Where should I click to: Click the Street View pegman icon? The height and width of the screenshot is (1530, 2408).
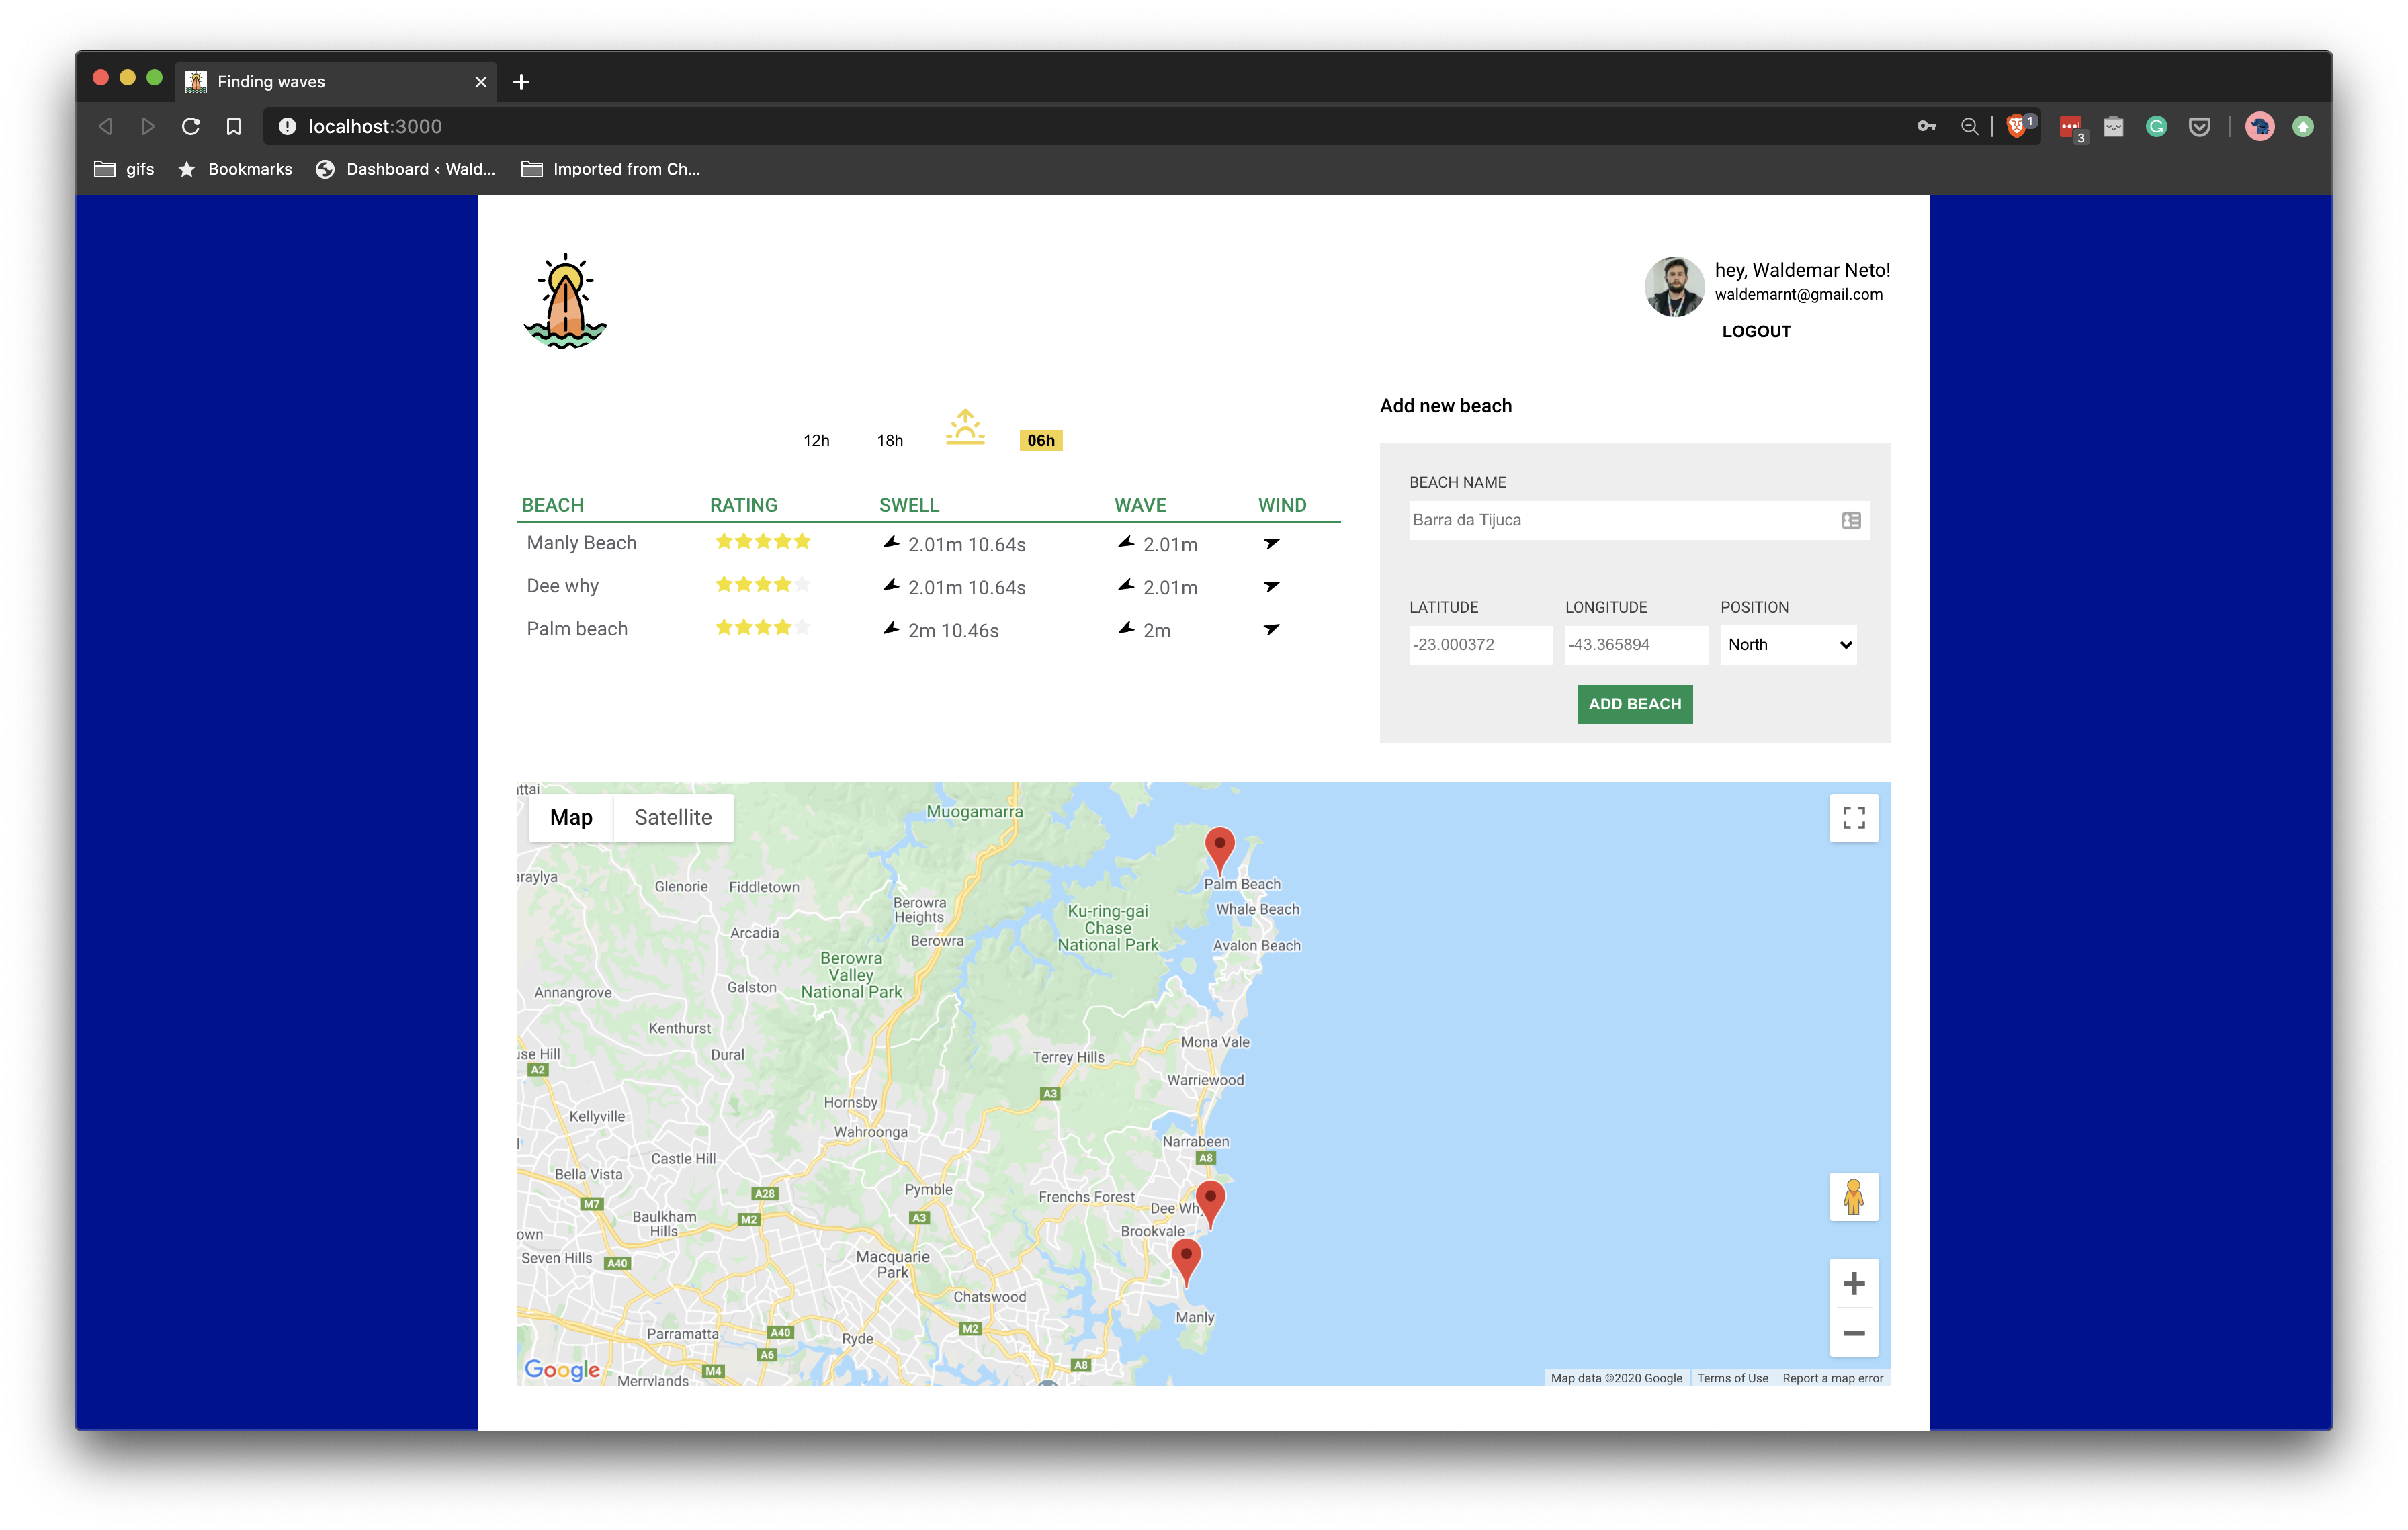[x=1853, y=1196]
